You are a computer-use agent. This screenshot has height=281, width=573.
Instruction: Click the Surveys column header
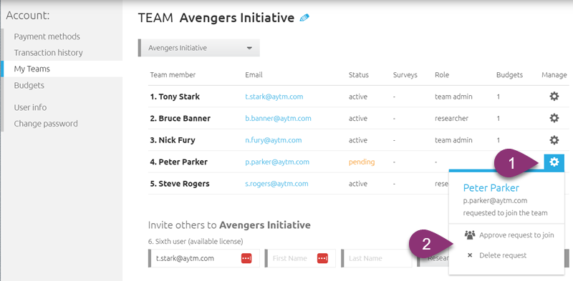(x=405, y=75)
